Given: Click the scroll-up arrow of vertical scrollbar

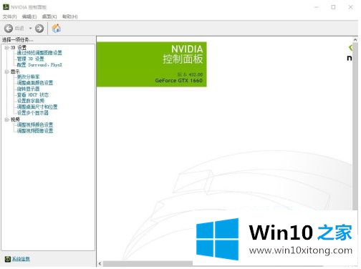Looking at the screenshot, I should [355, 39].
